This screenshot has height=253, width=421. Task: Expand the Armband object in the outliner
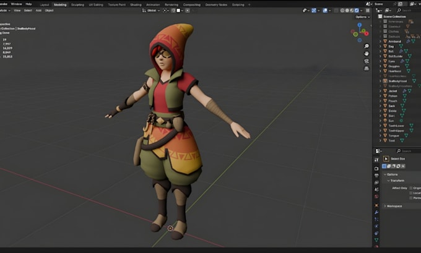pyautogui.click(x=380, y=41)
